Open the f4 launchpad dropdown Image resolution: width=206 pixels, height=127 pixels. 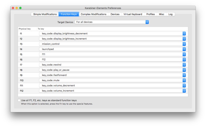pos(112,49)
